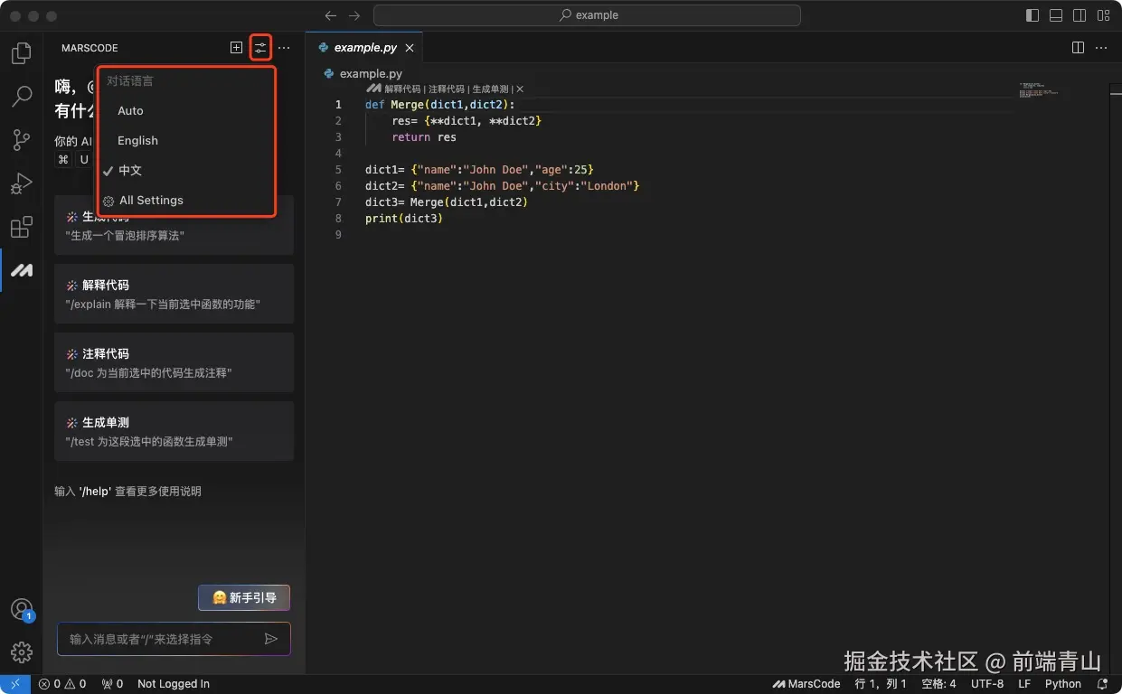Open notifications bell in status bar
The image size is (1122, 694).
(1102, 684)
